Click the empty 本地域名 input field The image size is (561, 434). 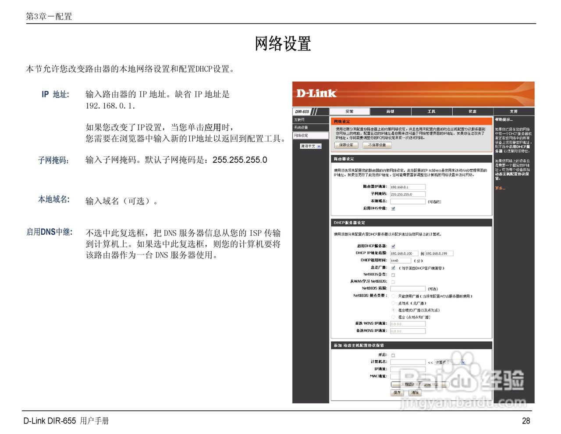click(408, 201)
